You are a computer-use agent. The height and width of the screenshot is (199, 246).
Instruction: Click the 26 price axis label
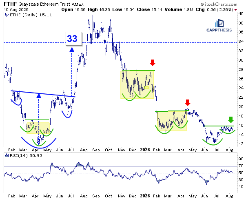point(241,79)
